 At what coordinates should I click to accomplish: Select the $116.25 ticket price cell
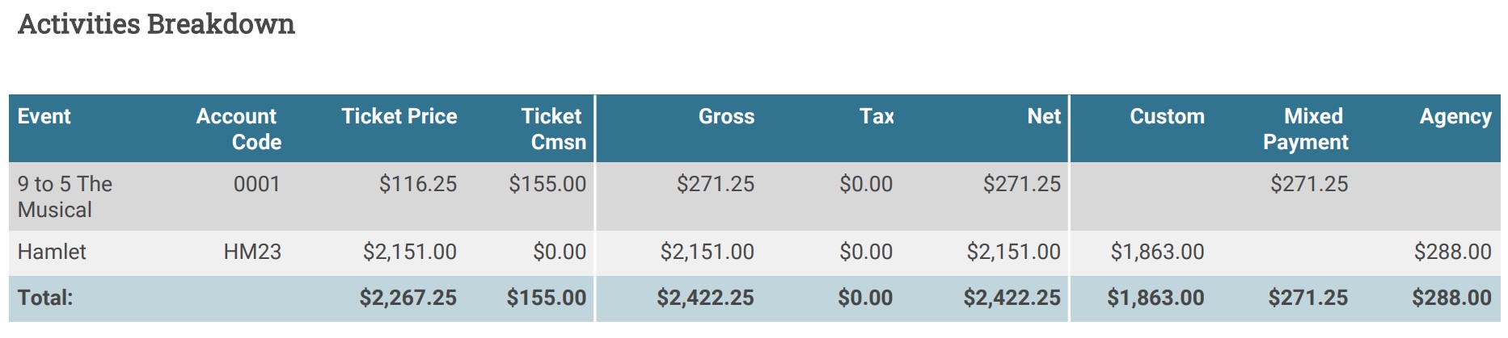click(418, 184)
